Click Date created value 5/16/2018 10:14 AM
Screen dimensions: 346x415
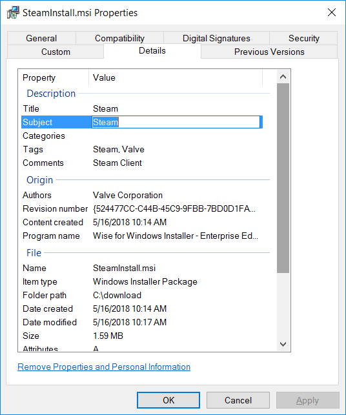pyautogui.click(x=130, y=309)
